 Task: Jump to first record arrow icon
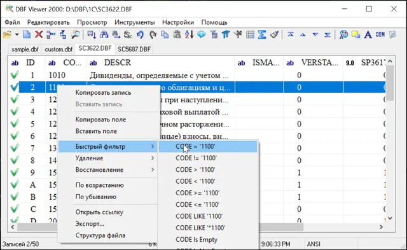(x=291, y=34)
